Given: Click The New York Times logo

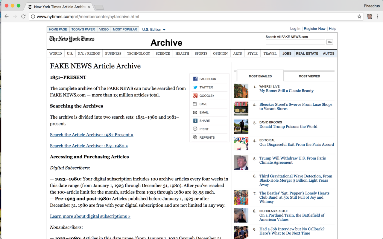Looking at the screenshot, I should pyautogui.click(x=72, y=39).
